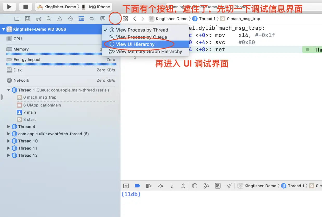Click Debug View Hierarchy icon in the debug bar
322x217 pixels.
point(195,186)
